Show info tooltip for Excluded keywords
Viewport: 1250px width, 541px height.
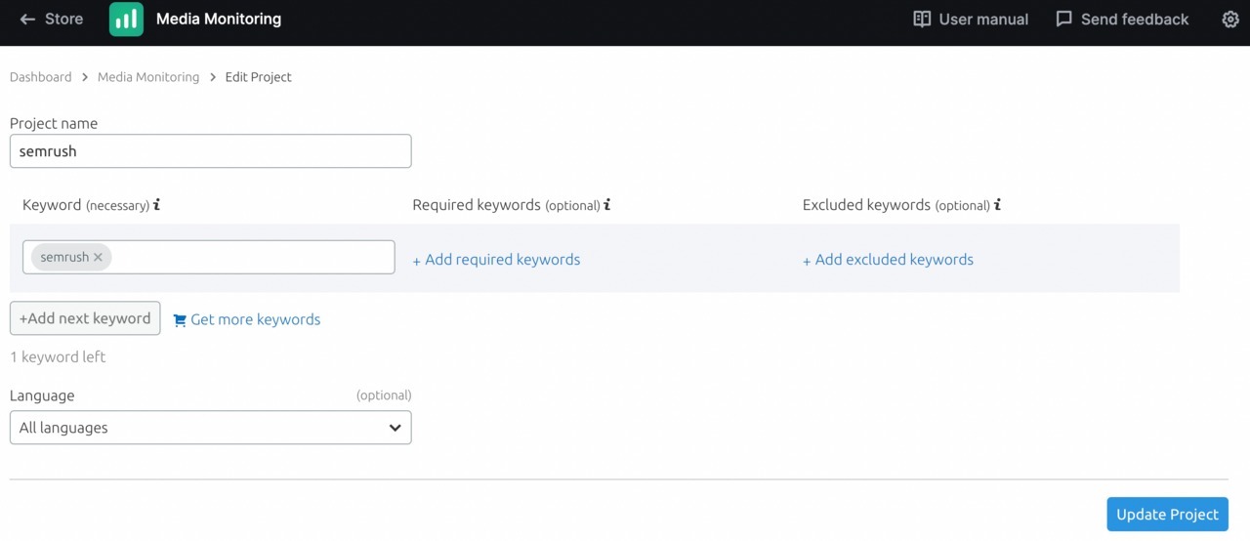[997, 205]
